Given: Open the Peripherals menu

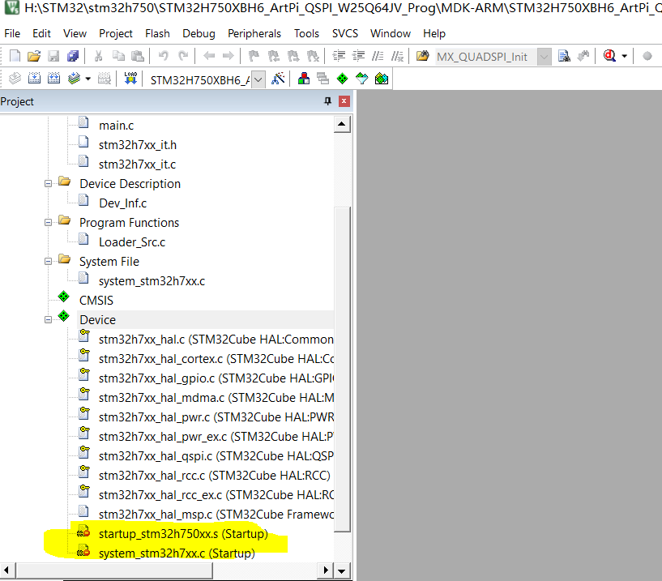Looking at the screenshot, I should pyautogui.click(x=254, y=33).
